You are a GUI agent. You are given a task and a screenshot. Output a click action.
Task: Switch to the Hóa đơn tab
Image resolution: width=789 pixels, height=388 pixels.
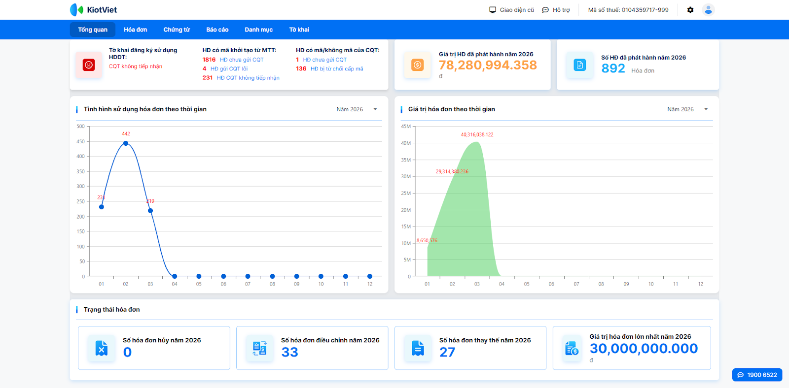(x=135, y=30)
